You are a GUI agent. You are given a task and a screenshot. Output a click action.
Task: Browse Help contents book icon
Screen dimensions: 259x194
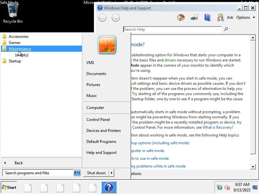pos(208,17)
